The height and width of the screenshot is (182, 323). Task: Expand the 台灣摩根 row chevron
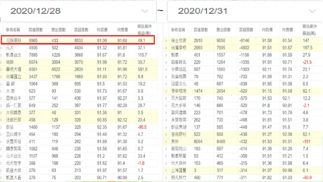[166, 48]
